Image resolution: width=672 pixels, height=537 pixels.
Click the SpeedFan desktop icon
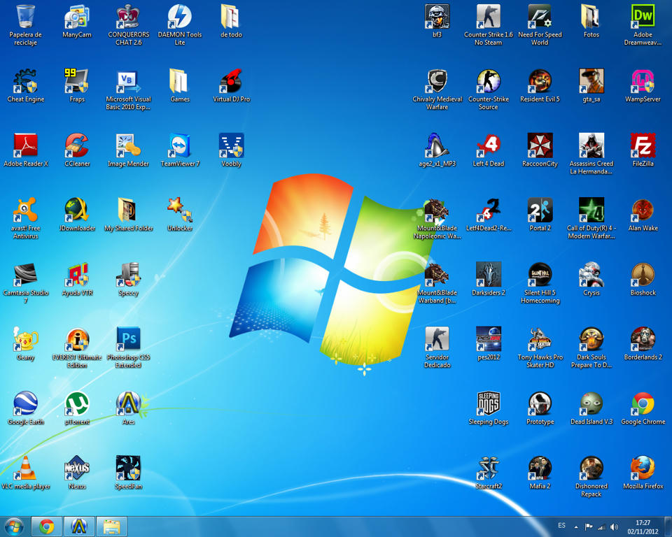[128, 468]
